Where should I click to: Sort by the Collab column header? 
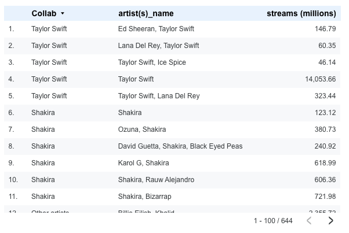click(x=44, y=13)
